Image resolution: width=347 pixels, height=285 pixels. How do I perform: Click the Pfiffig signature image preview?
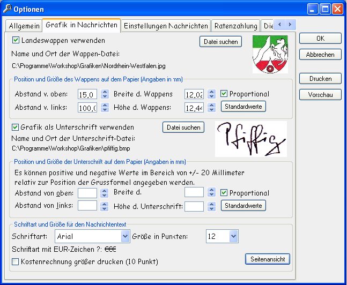[251, 139]
